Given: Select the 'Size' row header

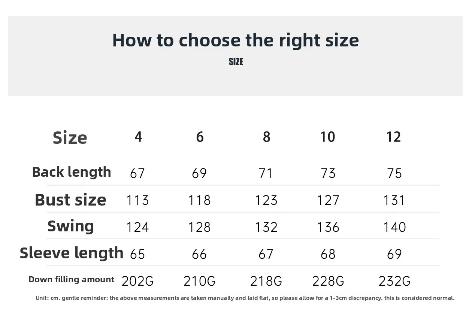Looking at the screenshot, I should coord(70,138).
